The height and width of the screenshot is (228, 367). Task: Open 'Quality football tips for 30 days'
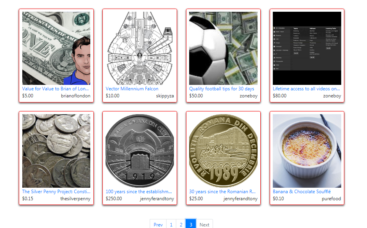222,89
